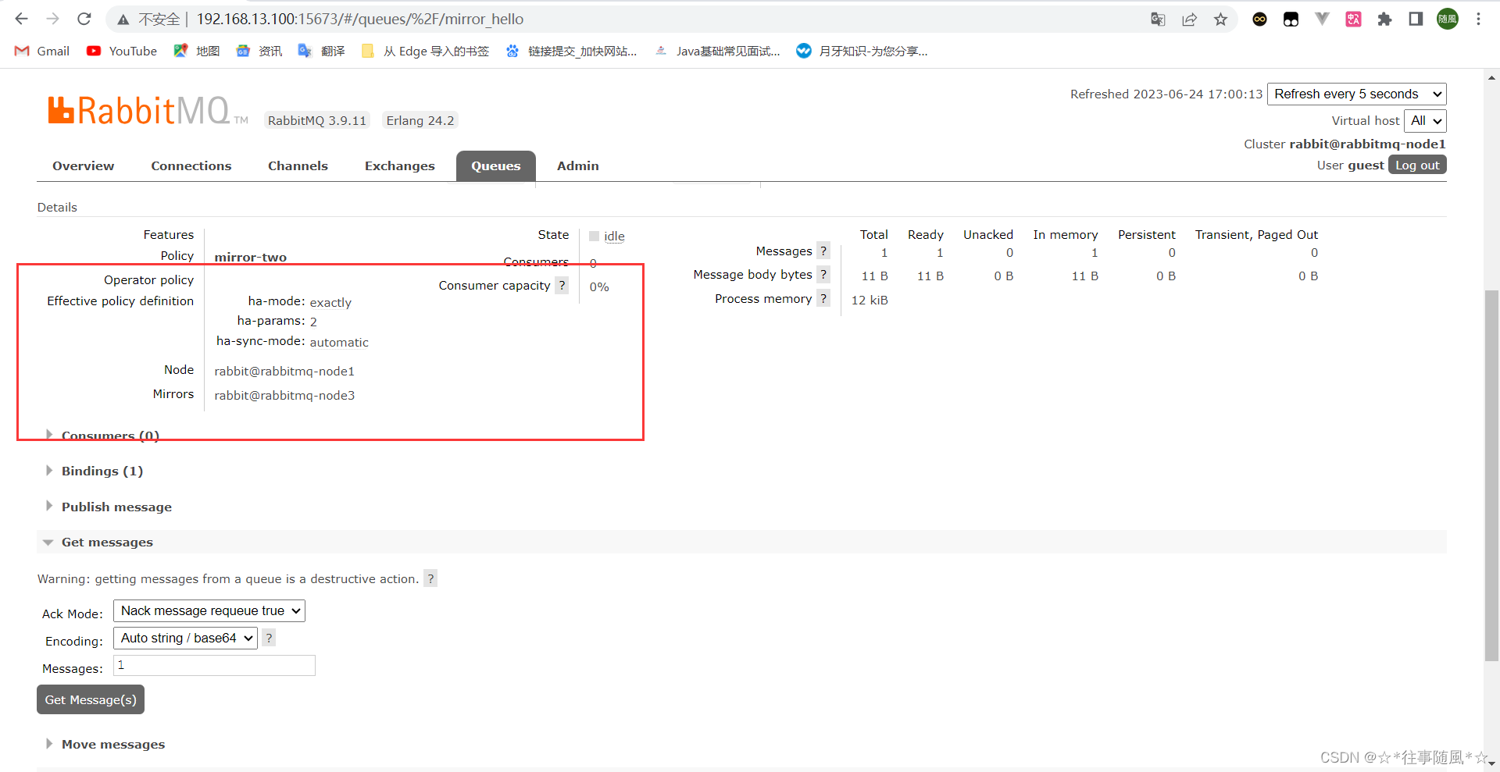Click the RabbitMQ 3.9.11 version label
1500x772 pixels.
(x=317, y=120)
